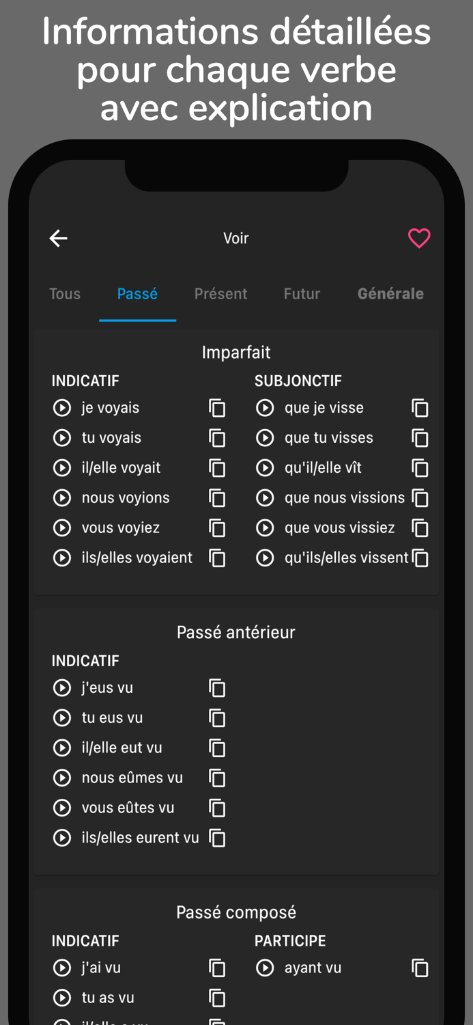Play audio for "qu'il/elle vît"

coord(265,468)
